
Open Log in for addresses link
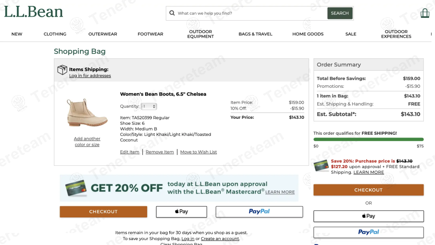90,75
